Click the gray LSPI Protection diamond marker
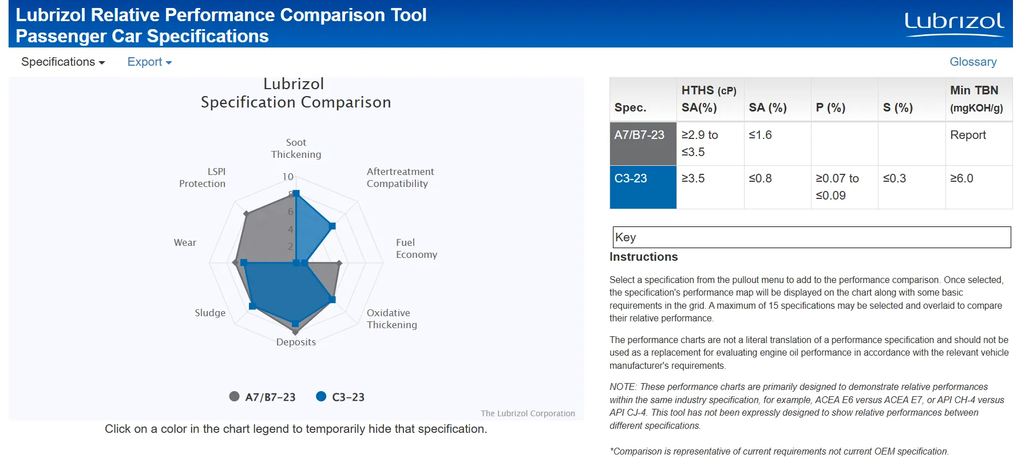This screenshot has width=1033, height=458. (x=247, y=214)
